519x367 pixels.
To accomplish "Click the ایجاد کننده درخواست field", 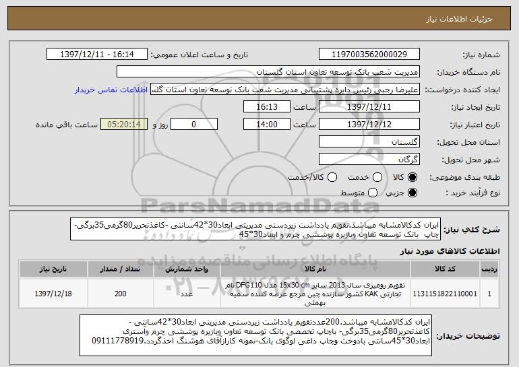I will 285,90.
